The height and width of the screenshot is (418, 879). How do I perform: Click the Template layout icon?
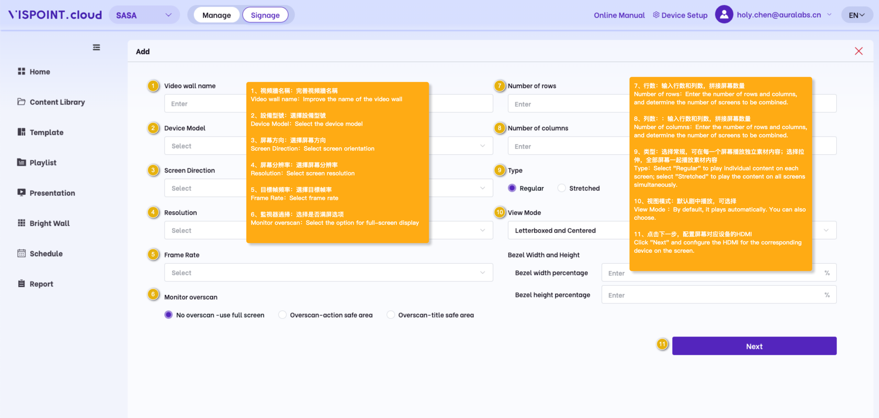[21, 132]
